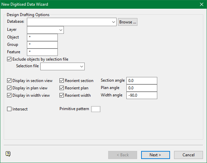Toggle Display in width view checkbox
Screen dimensions: 207x163
pos(9,95)
